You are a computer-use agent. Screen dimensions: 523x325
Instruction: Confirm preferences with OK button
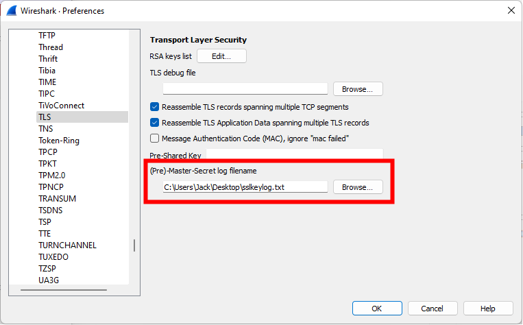(377, 309)
